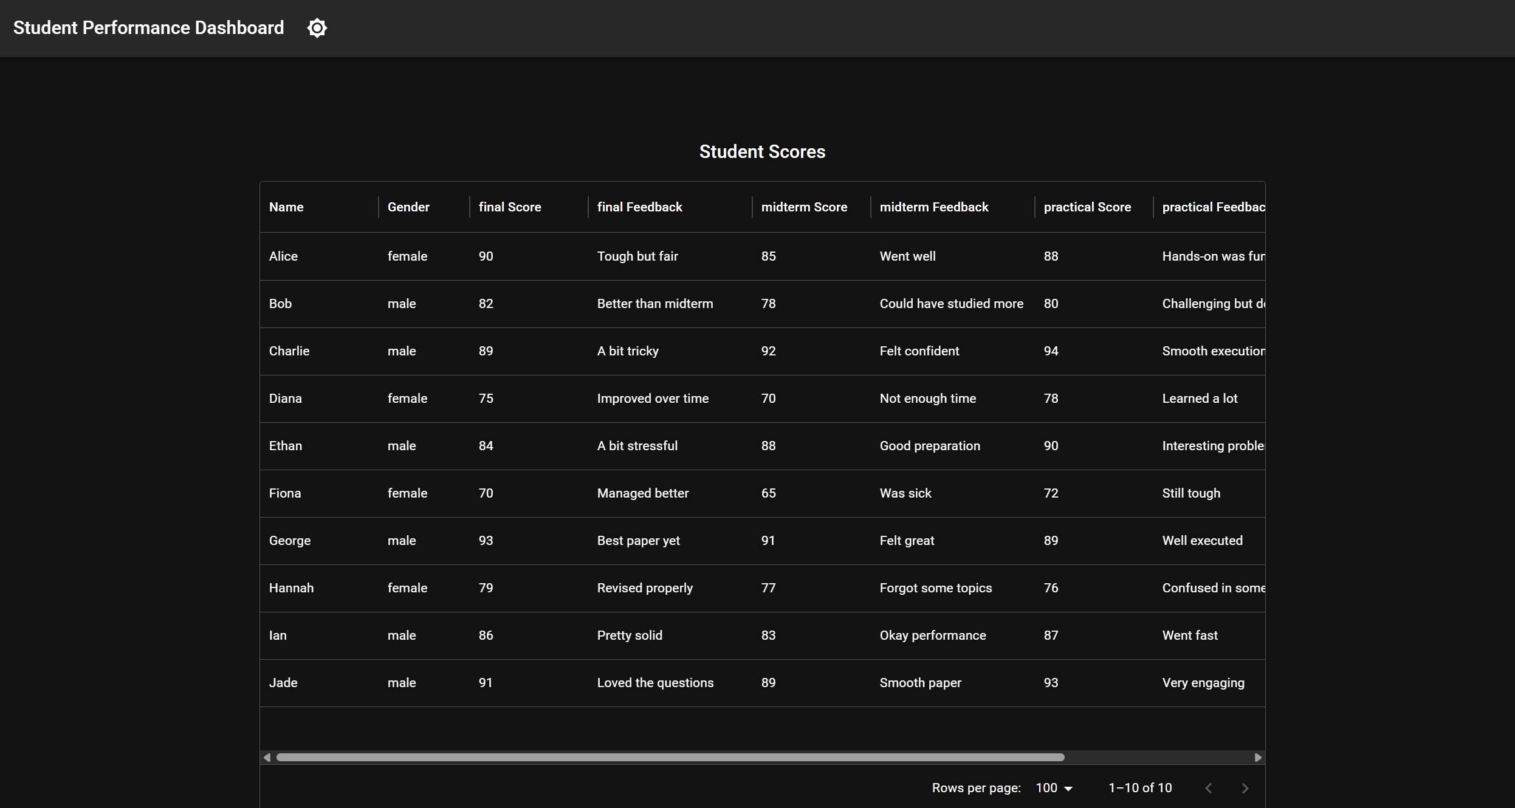The width and height of the screenshot is (1515, 808).
Task: Click the horizontal scrollbar thumb
Action: (x=670, y=758)
